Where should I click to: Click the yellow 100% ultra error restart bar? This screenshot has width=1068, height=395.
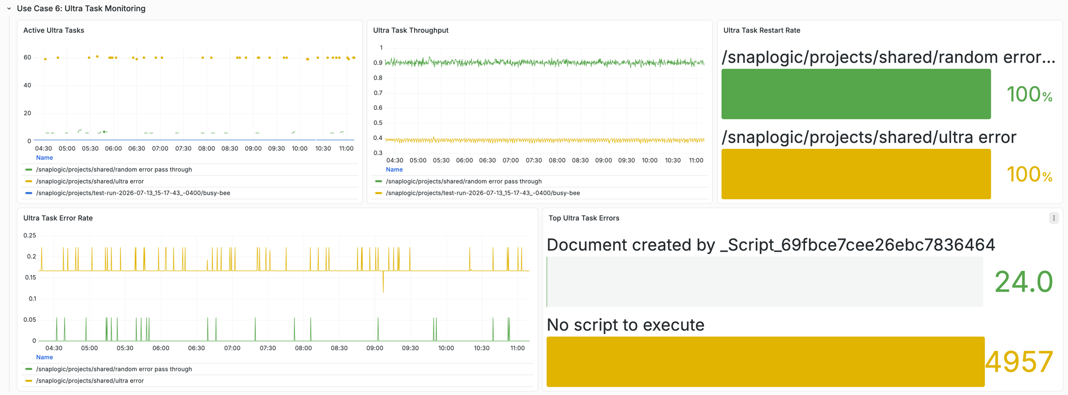[856, 174]
